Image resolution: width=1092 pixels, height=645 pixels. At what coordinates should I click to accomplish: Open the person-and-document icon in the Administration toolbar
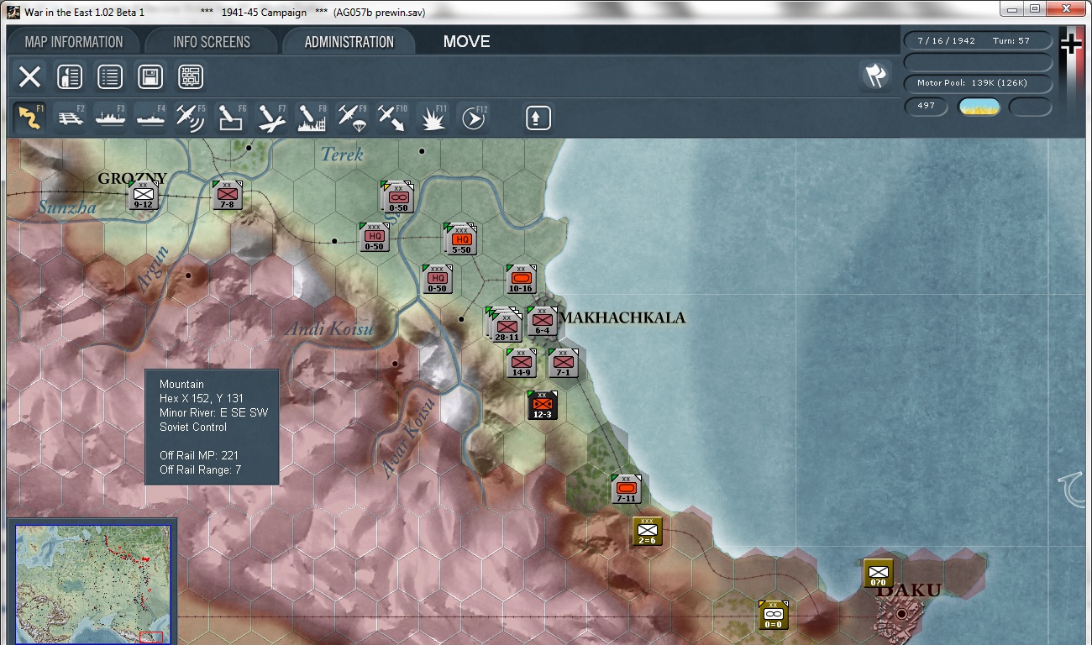point(70,77)
